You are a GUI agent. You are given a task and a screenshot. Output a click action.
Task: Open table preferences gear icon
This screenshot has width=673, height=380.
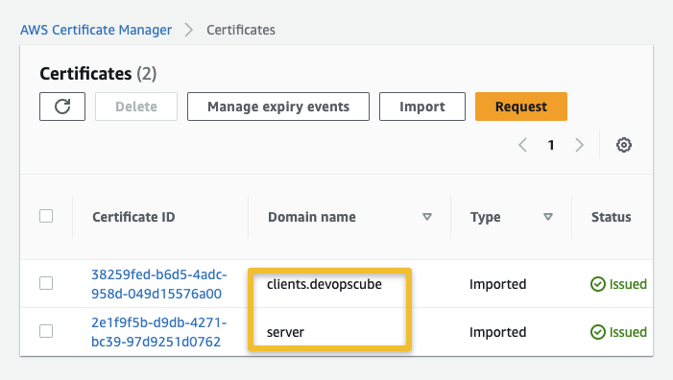pos(624,145)
